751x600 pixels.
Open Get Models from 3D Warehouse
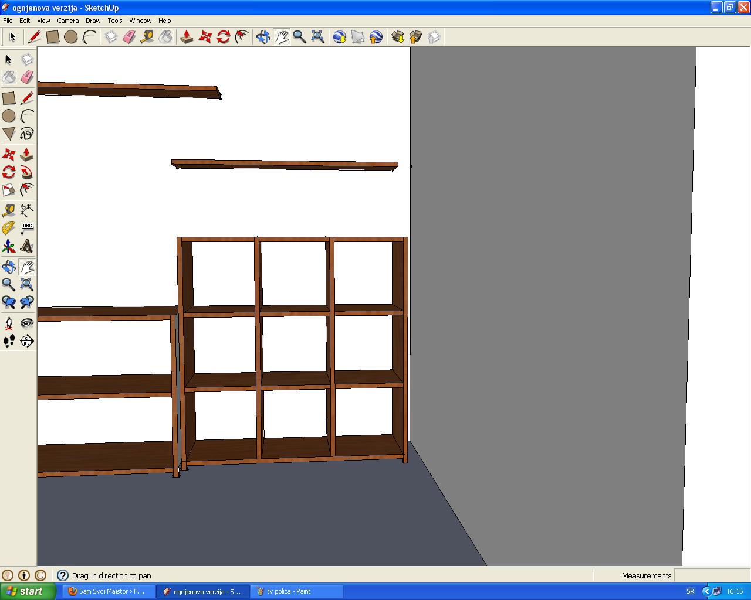[398, 37]
